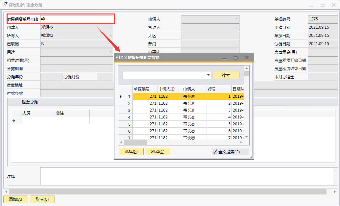340x206 pixels.
Task: Click the down arrow of the dialog's vertical scrollbar
Action: pos(246,137)
